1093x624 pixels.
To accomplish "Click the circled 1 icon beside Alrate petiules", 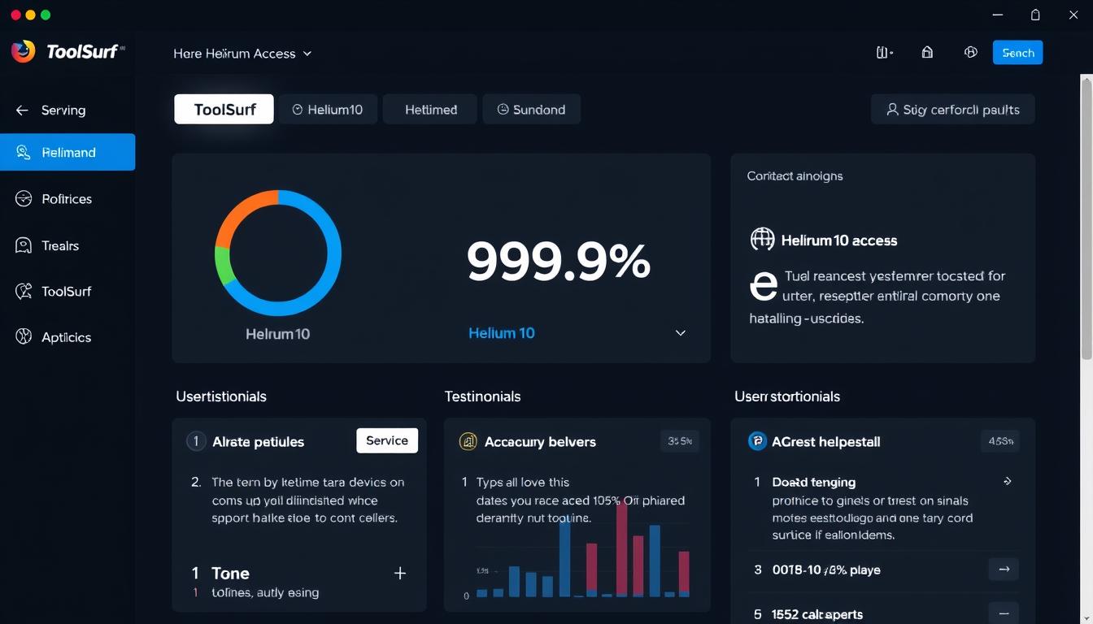I will point(196,441).
